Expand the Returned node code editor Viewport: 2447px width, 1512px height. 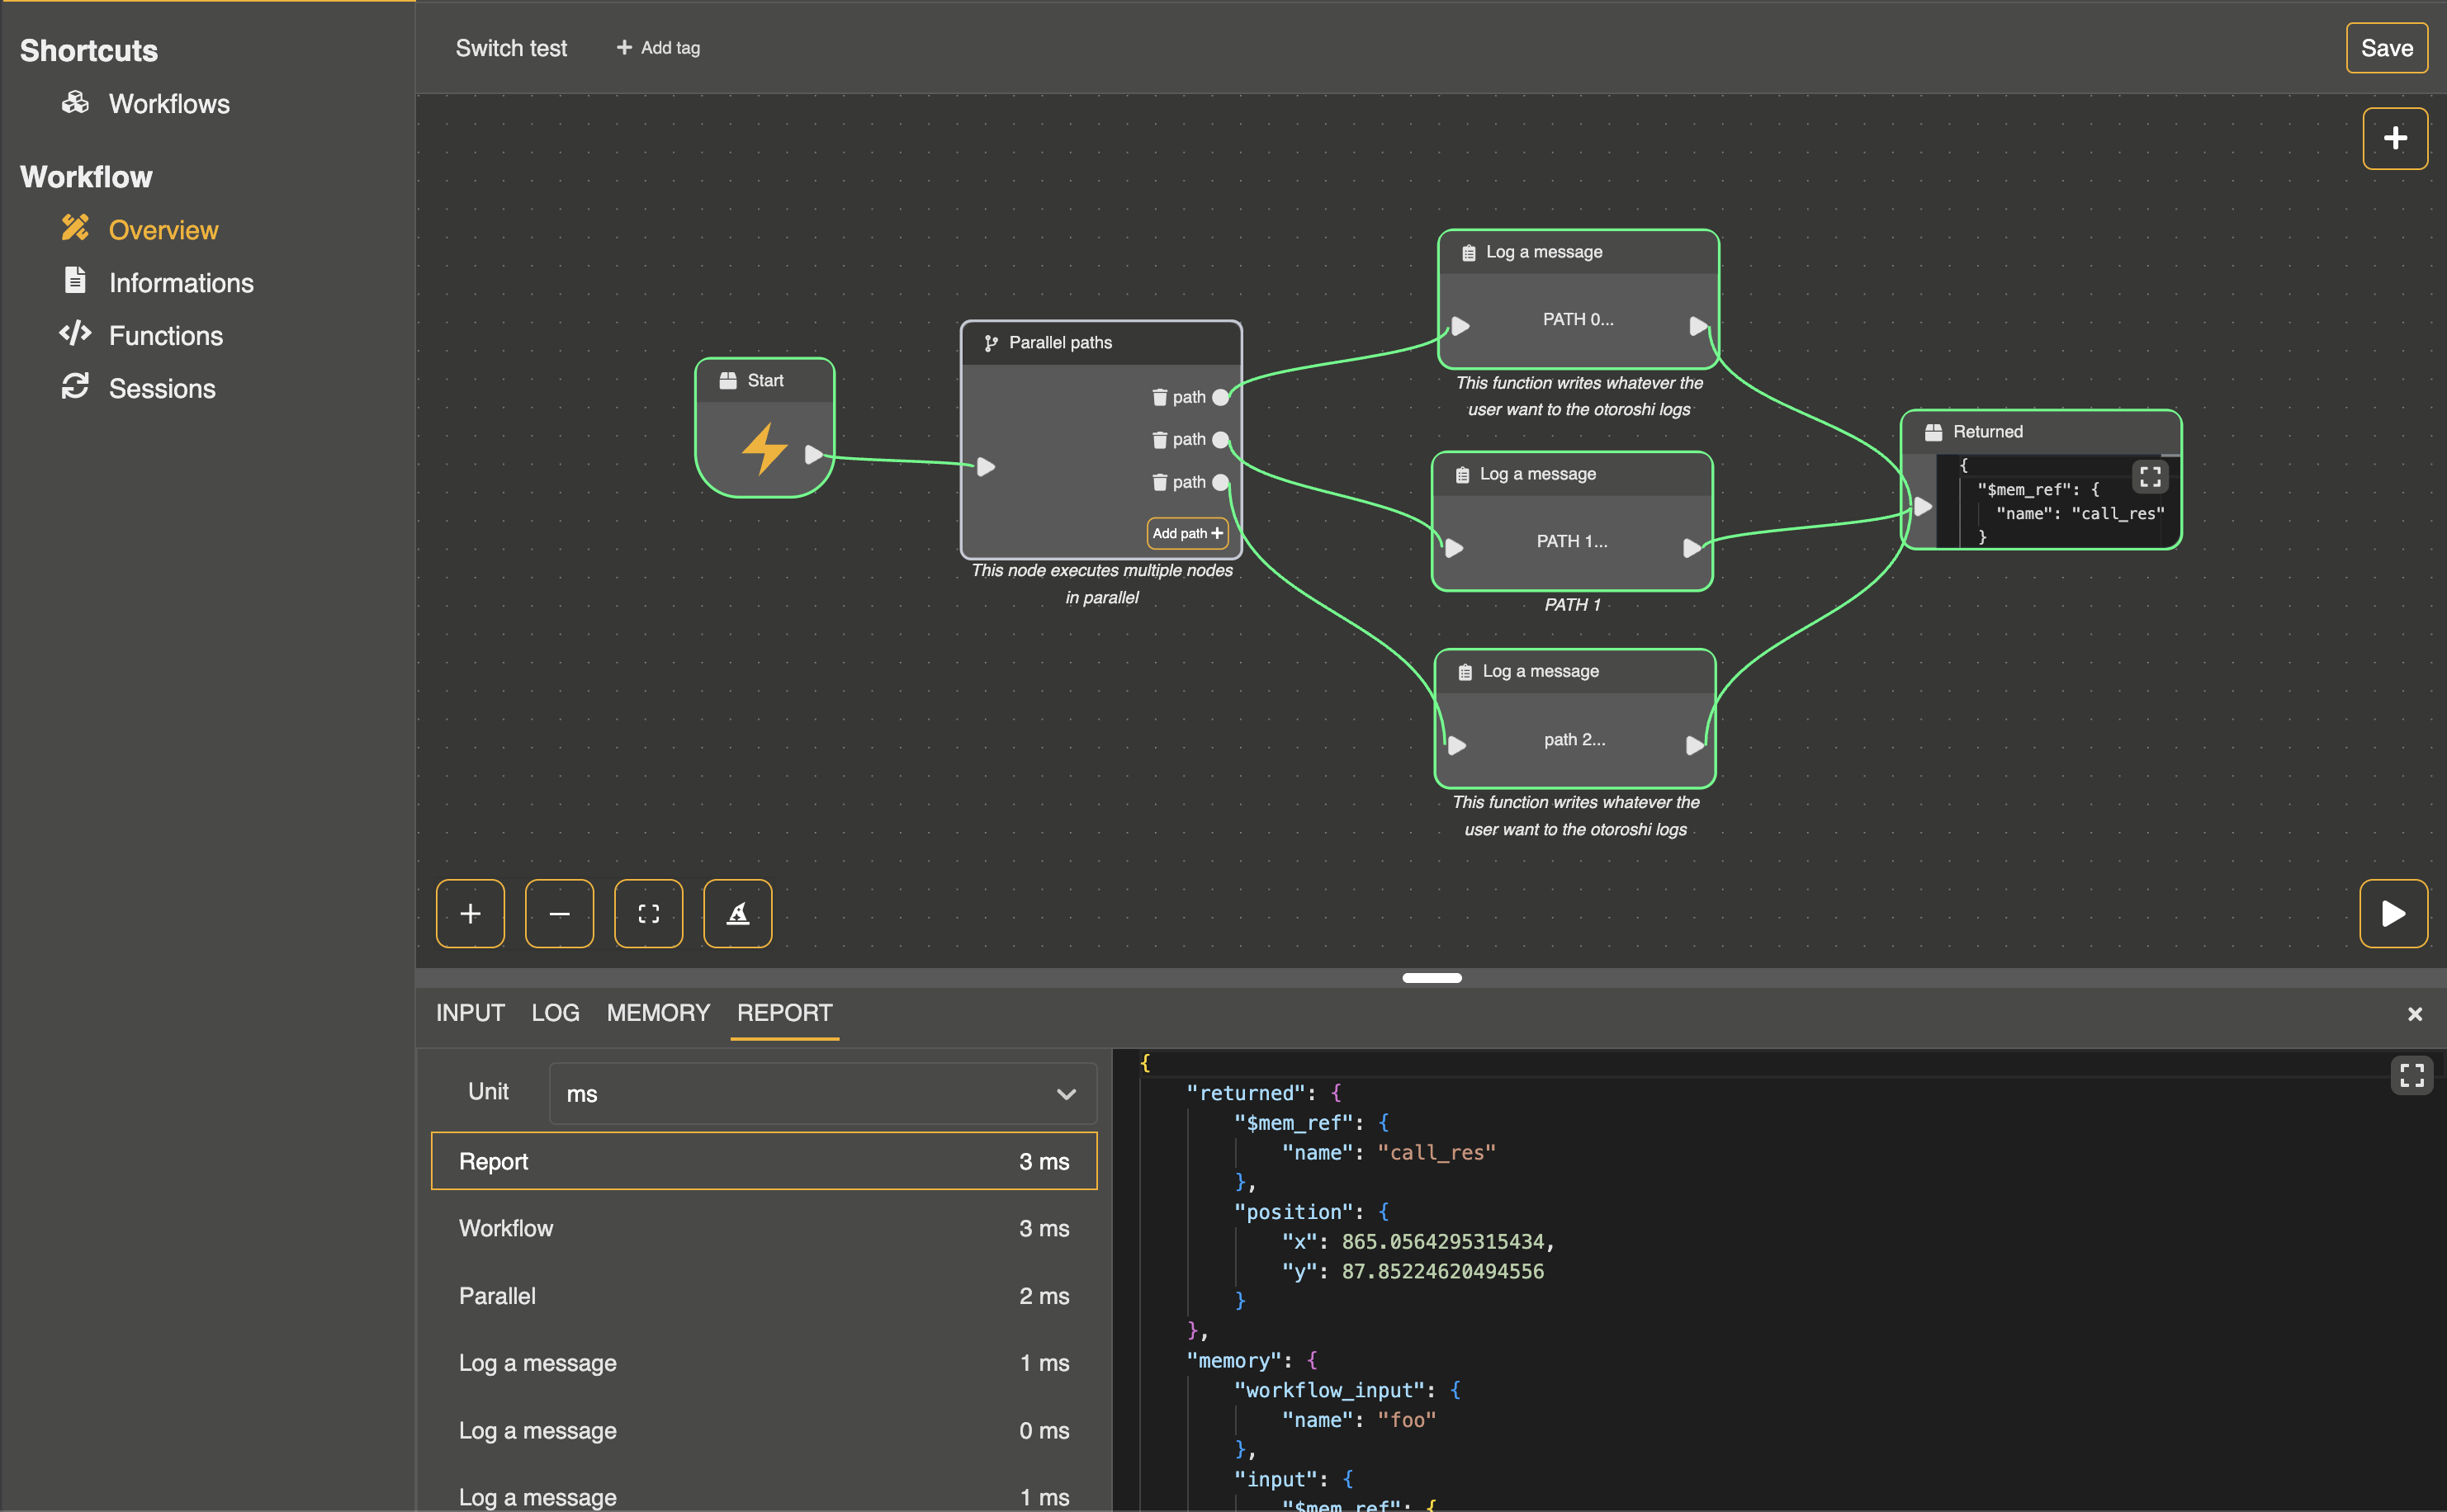pos(2150,476)
